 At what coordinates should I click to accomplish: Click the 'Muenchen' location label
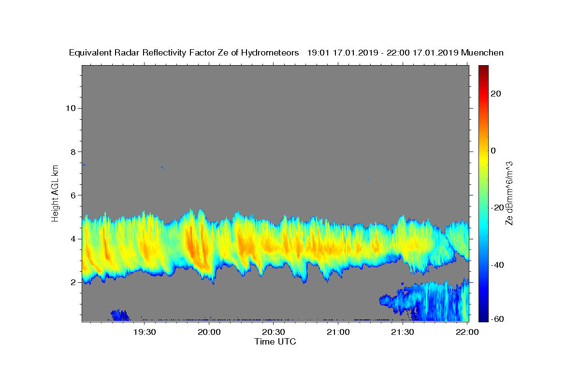pos(482,53)
